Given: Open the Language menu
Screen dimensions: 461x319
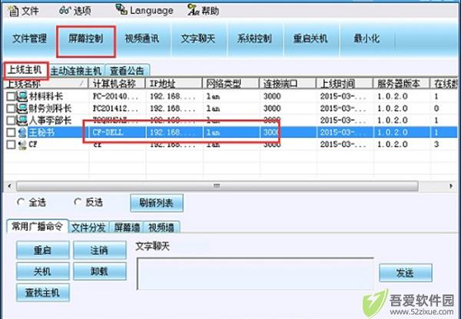Looking at the screenshot, I should (x=144, y=11).
